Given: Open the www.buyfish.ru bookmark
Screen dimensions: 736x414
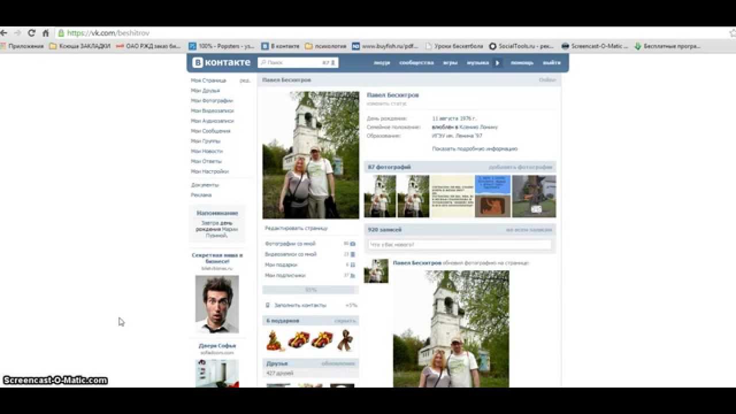Looking at the screenshot, I should pos(385,46).
